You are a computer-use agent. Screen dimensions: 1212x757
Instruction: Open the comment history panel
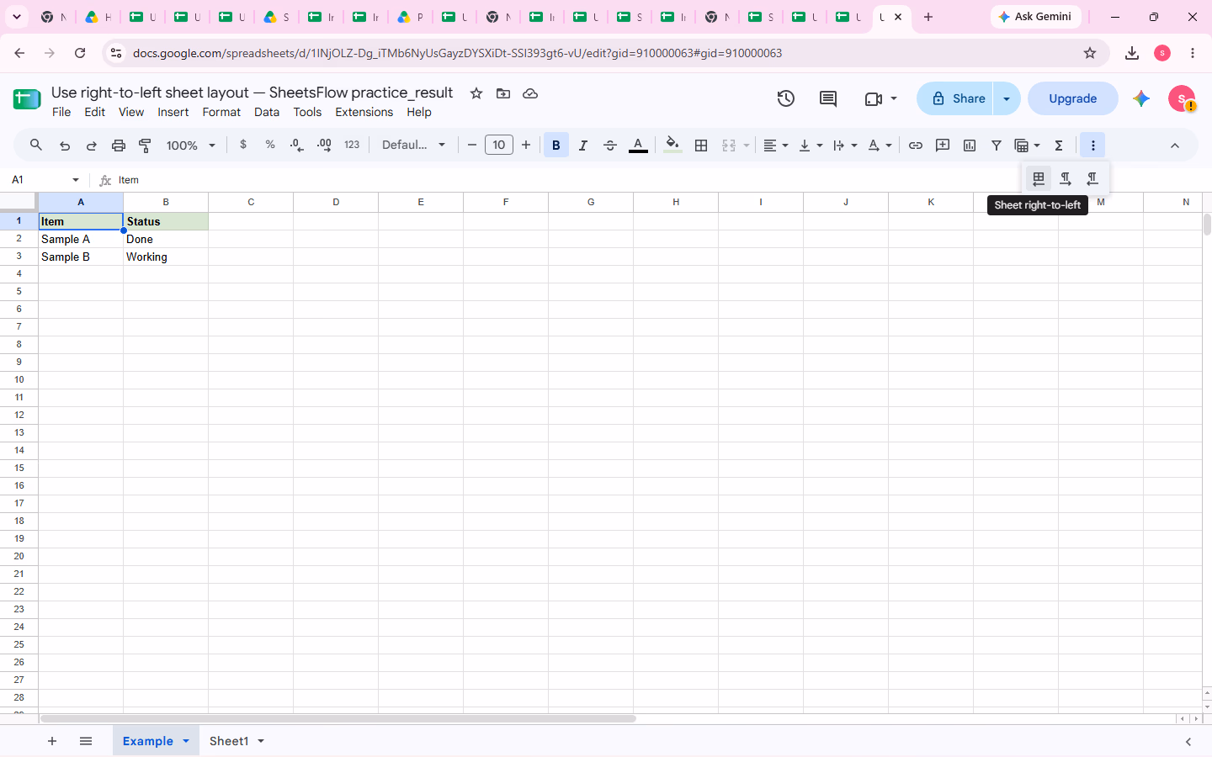(x=828, y=98)
